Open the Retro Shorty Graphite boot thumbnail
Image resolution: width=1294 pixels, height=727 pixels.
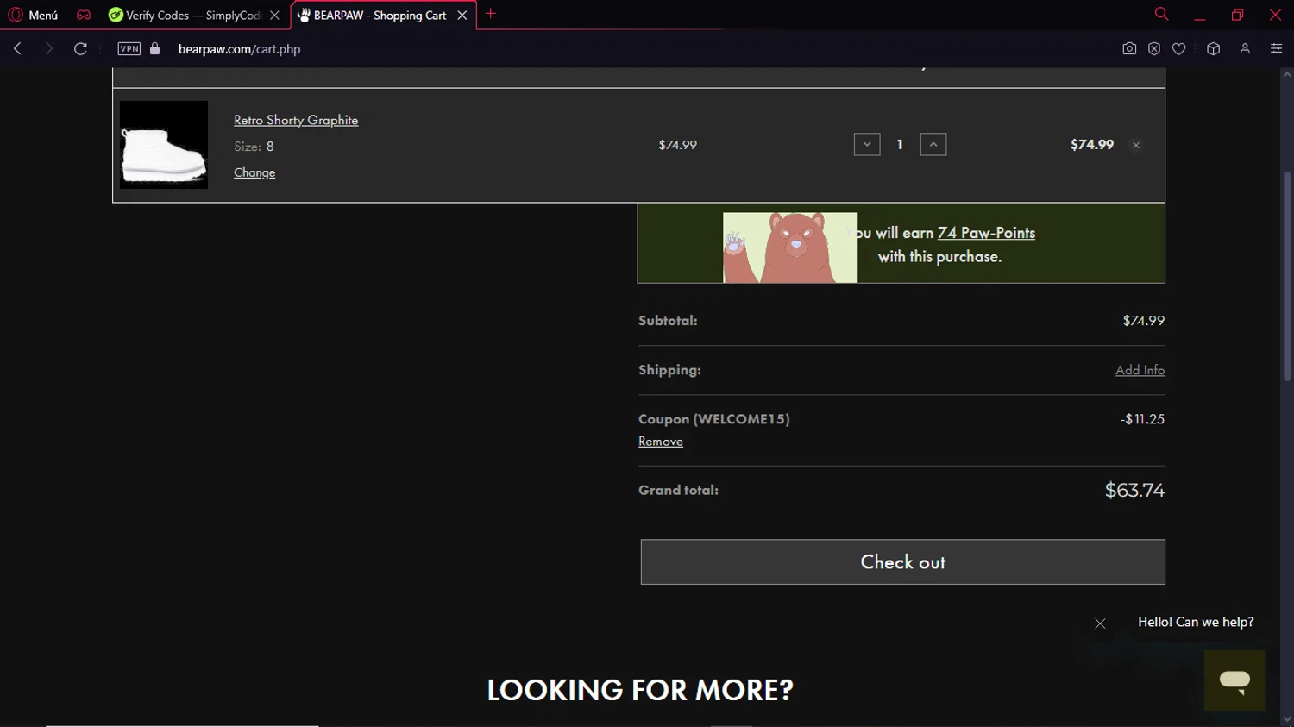point(164,145)
